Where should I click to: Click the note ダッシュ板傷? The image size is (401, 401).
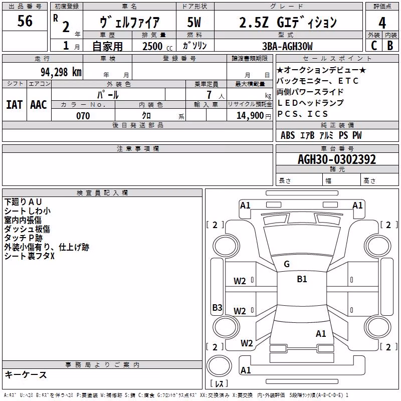(27, 229)
